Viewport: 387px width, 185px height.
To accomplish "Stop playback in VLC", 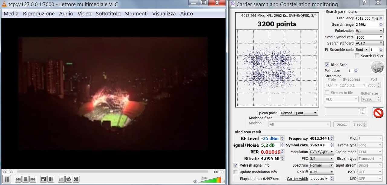I will [25, 179].
